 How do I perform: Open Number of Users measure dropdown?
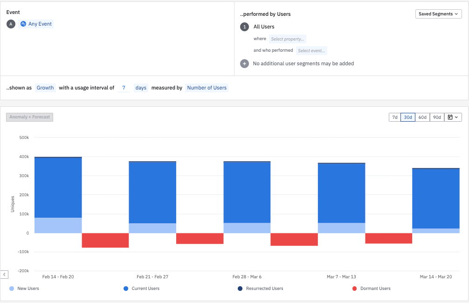point(207,88)
